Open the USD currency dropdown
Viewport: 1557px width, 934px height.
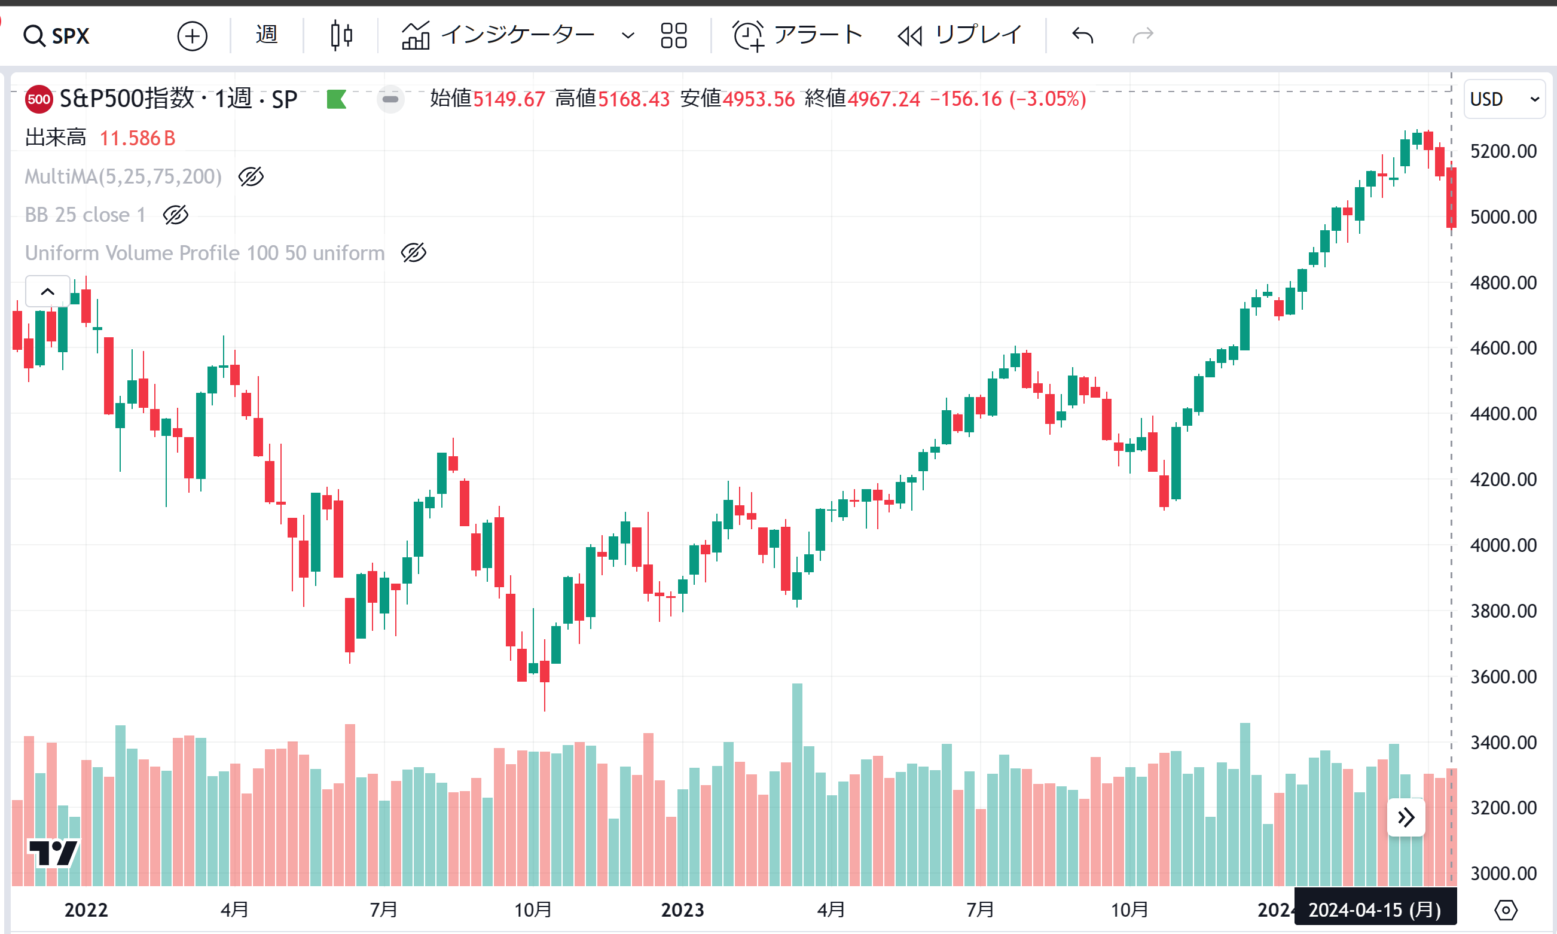tap(1504, 99)
